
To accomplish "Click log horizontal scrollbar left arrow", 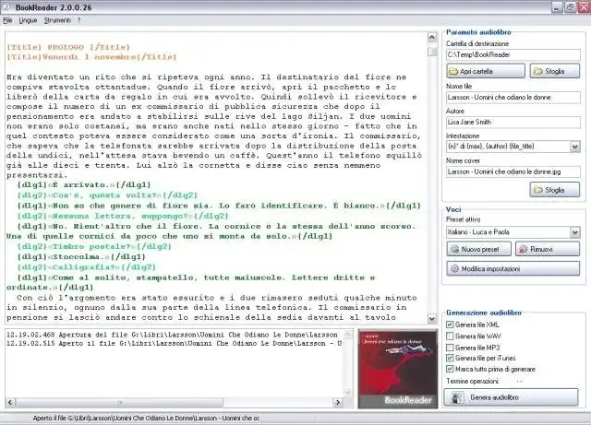I will (x=10, y=402).
